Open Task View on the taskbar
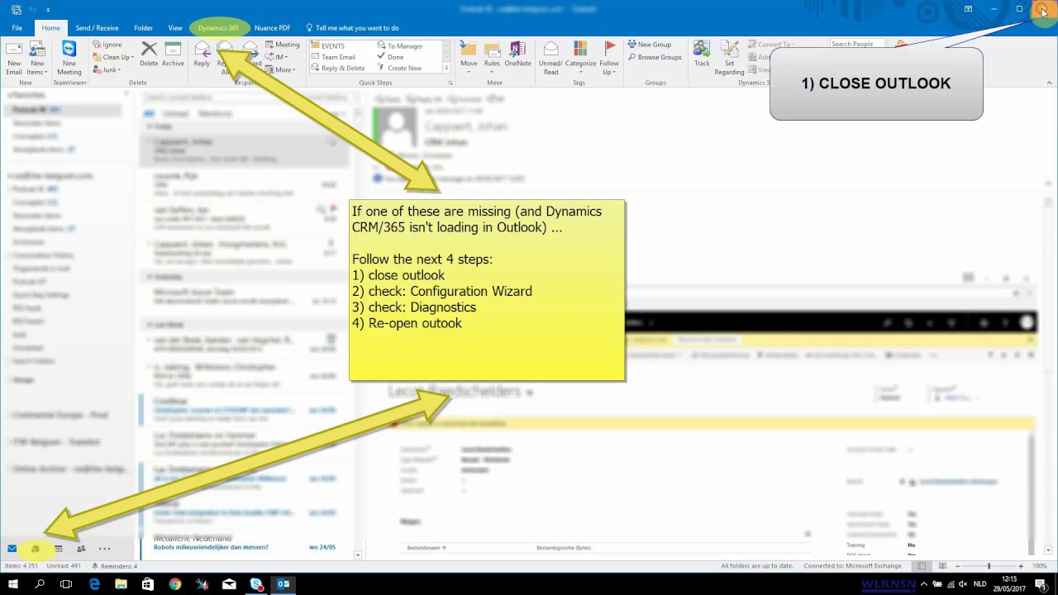Image resolution: width=1058 pixels, height=595 pixels. point(66,584)
